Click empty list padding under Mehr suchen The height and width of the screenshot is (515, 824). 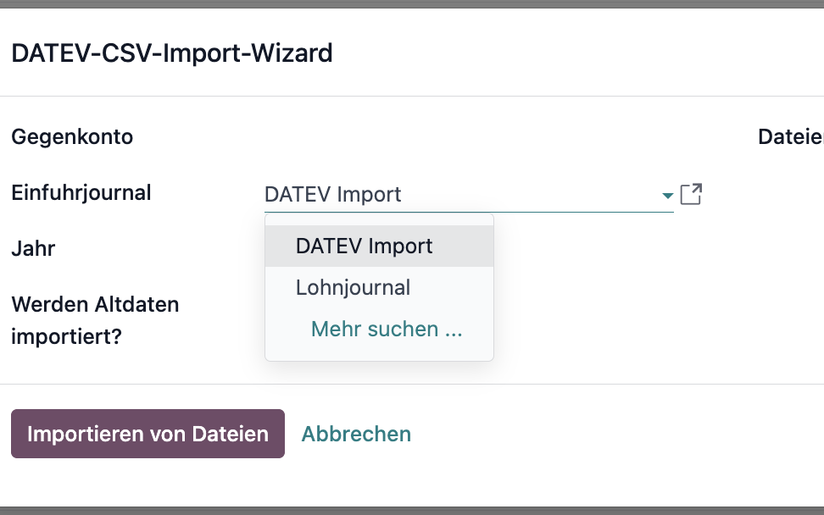(x=380, y=352)
